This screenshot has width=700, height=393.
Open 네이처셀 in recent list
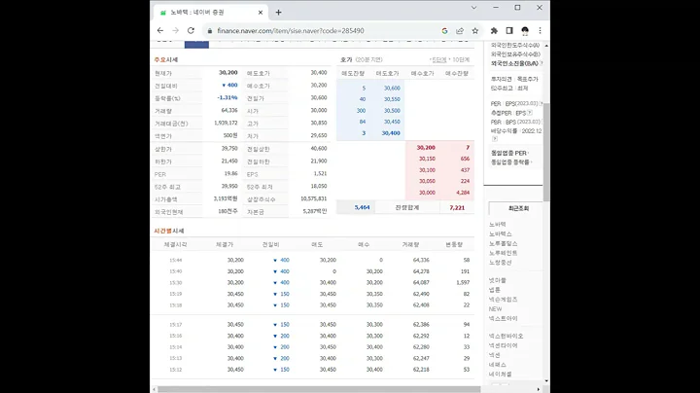(x=501, y=375)
